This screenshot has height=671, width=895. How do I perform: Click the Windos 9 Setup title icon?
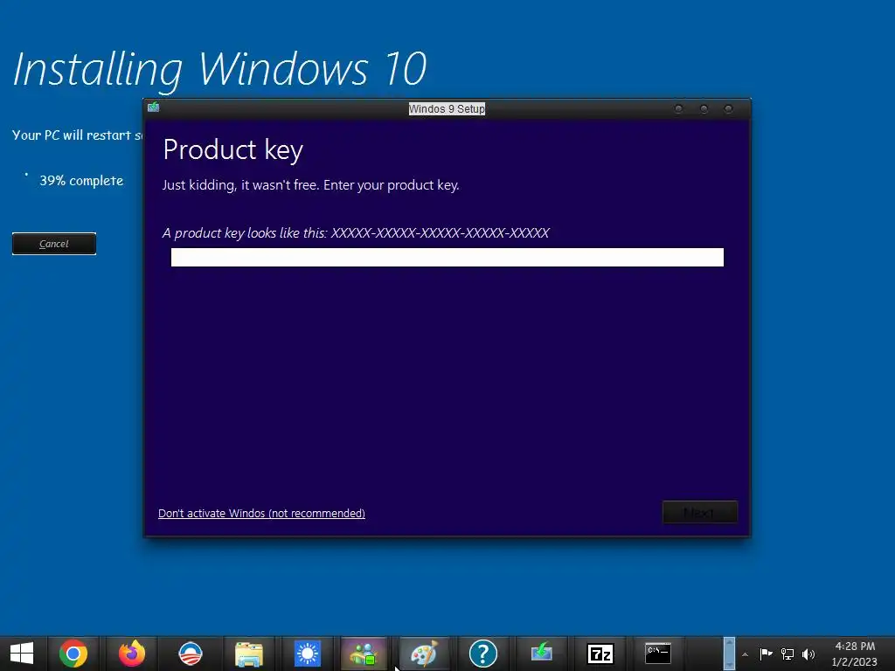pos(154,107)
